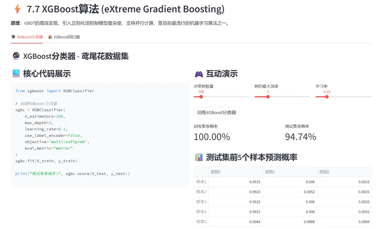Click the xgbc.fit(X_train, y_train) code line
The width and height of the screenshot is (377, 229).
(x=46, y=161)
